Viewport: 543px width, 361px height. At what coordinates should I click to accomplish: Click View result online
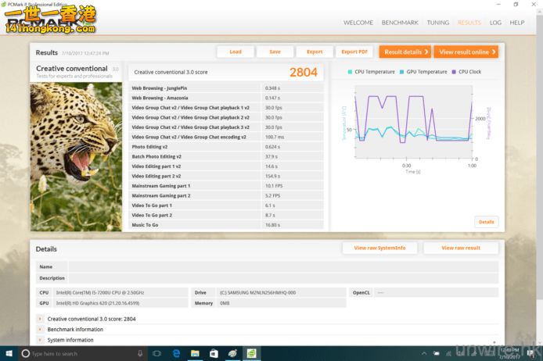click(x=466, y=52)
